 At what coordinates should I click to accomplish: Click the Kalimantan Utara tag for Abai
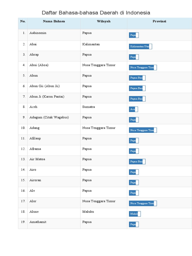click(140, 46)
